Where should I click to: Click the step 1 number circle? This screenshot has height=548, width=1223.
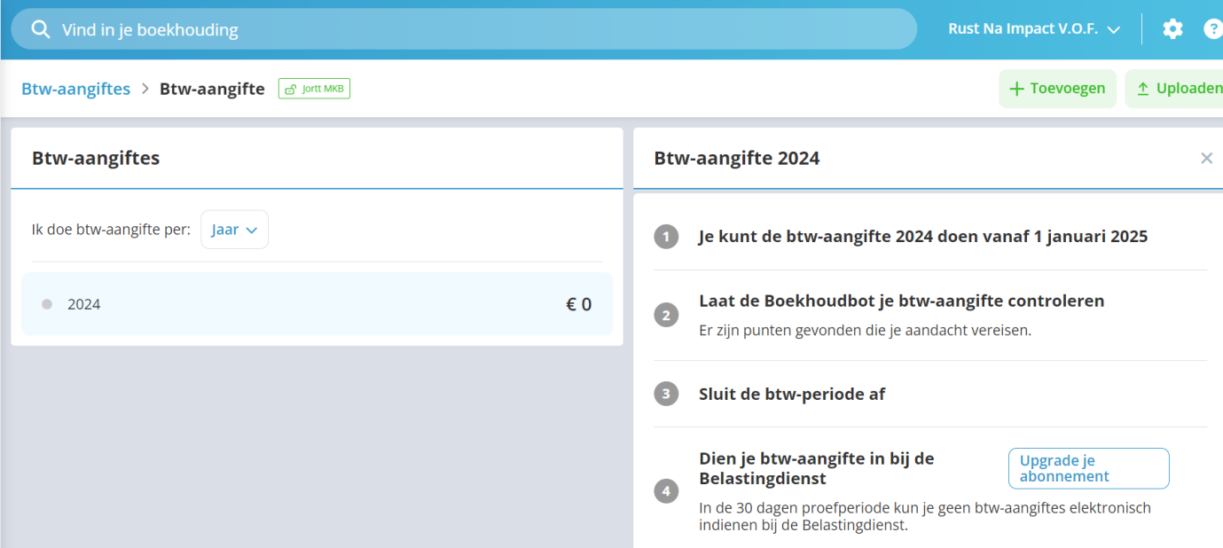click(666, 237)
